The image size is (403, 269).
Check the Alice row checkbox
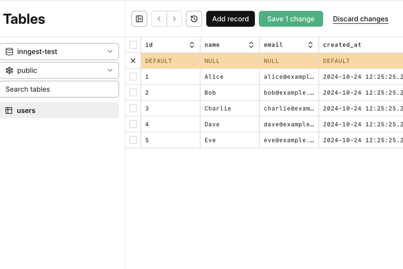[133, 76]
